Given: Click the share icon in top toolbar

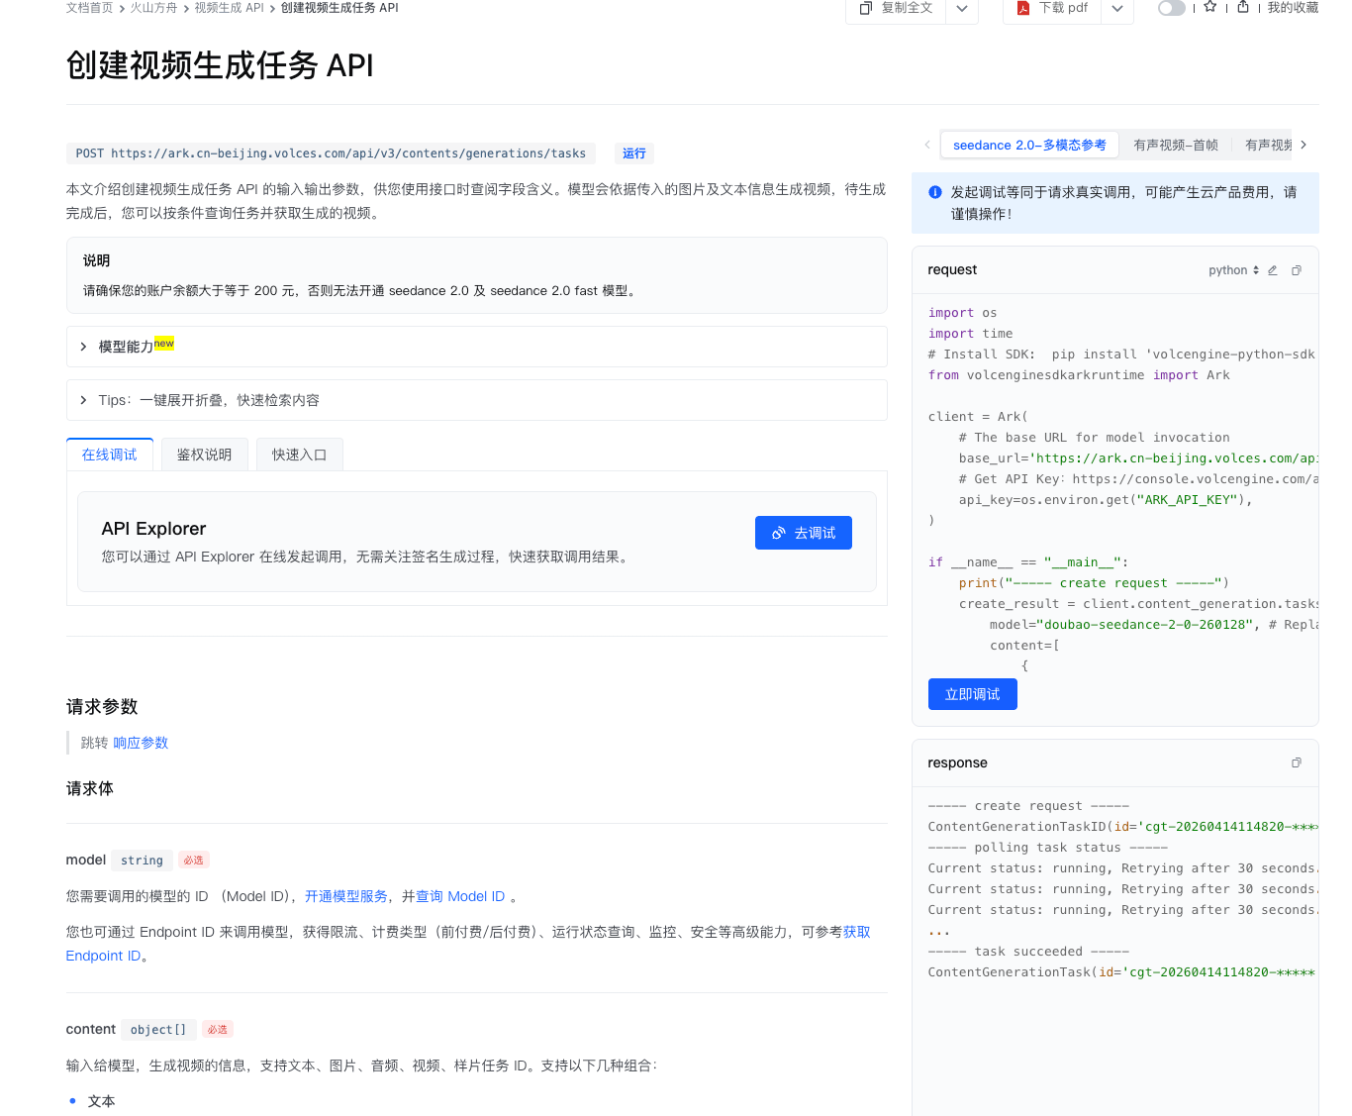Looking at the screenshot, I should point(1243,7).
